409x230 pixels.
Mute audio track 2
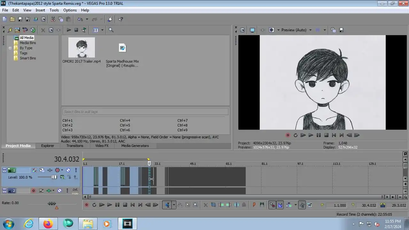(59, 191)
